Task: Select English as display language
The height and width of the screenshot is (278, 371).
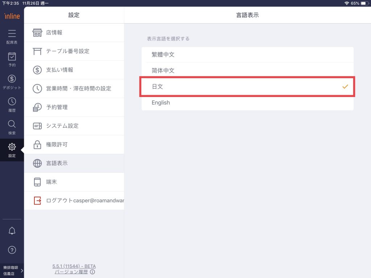Action: [247, 102]
